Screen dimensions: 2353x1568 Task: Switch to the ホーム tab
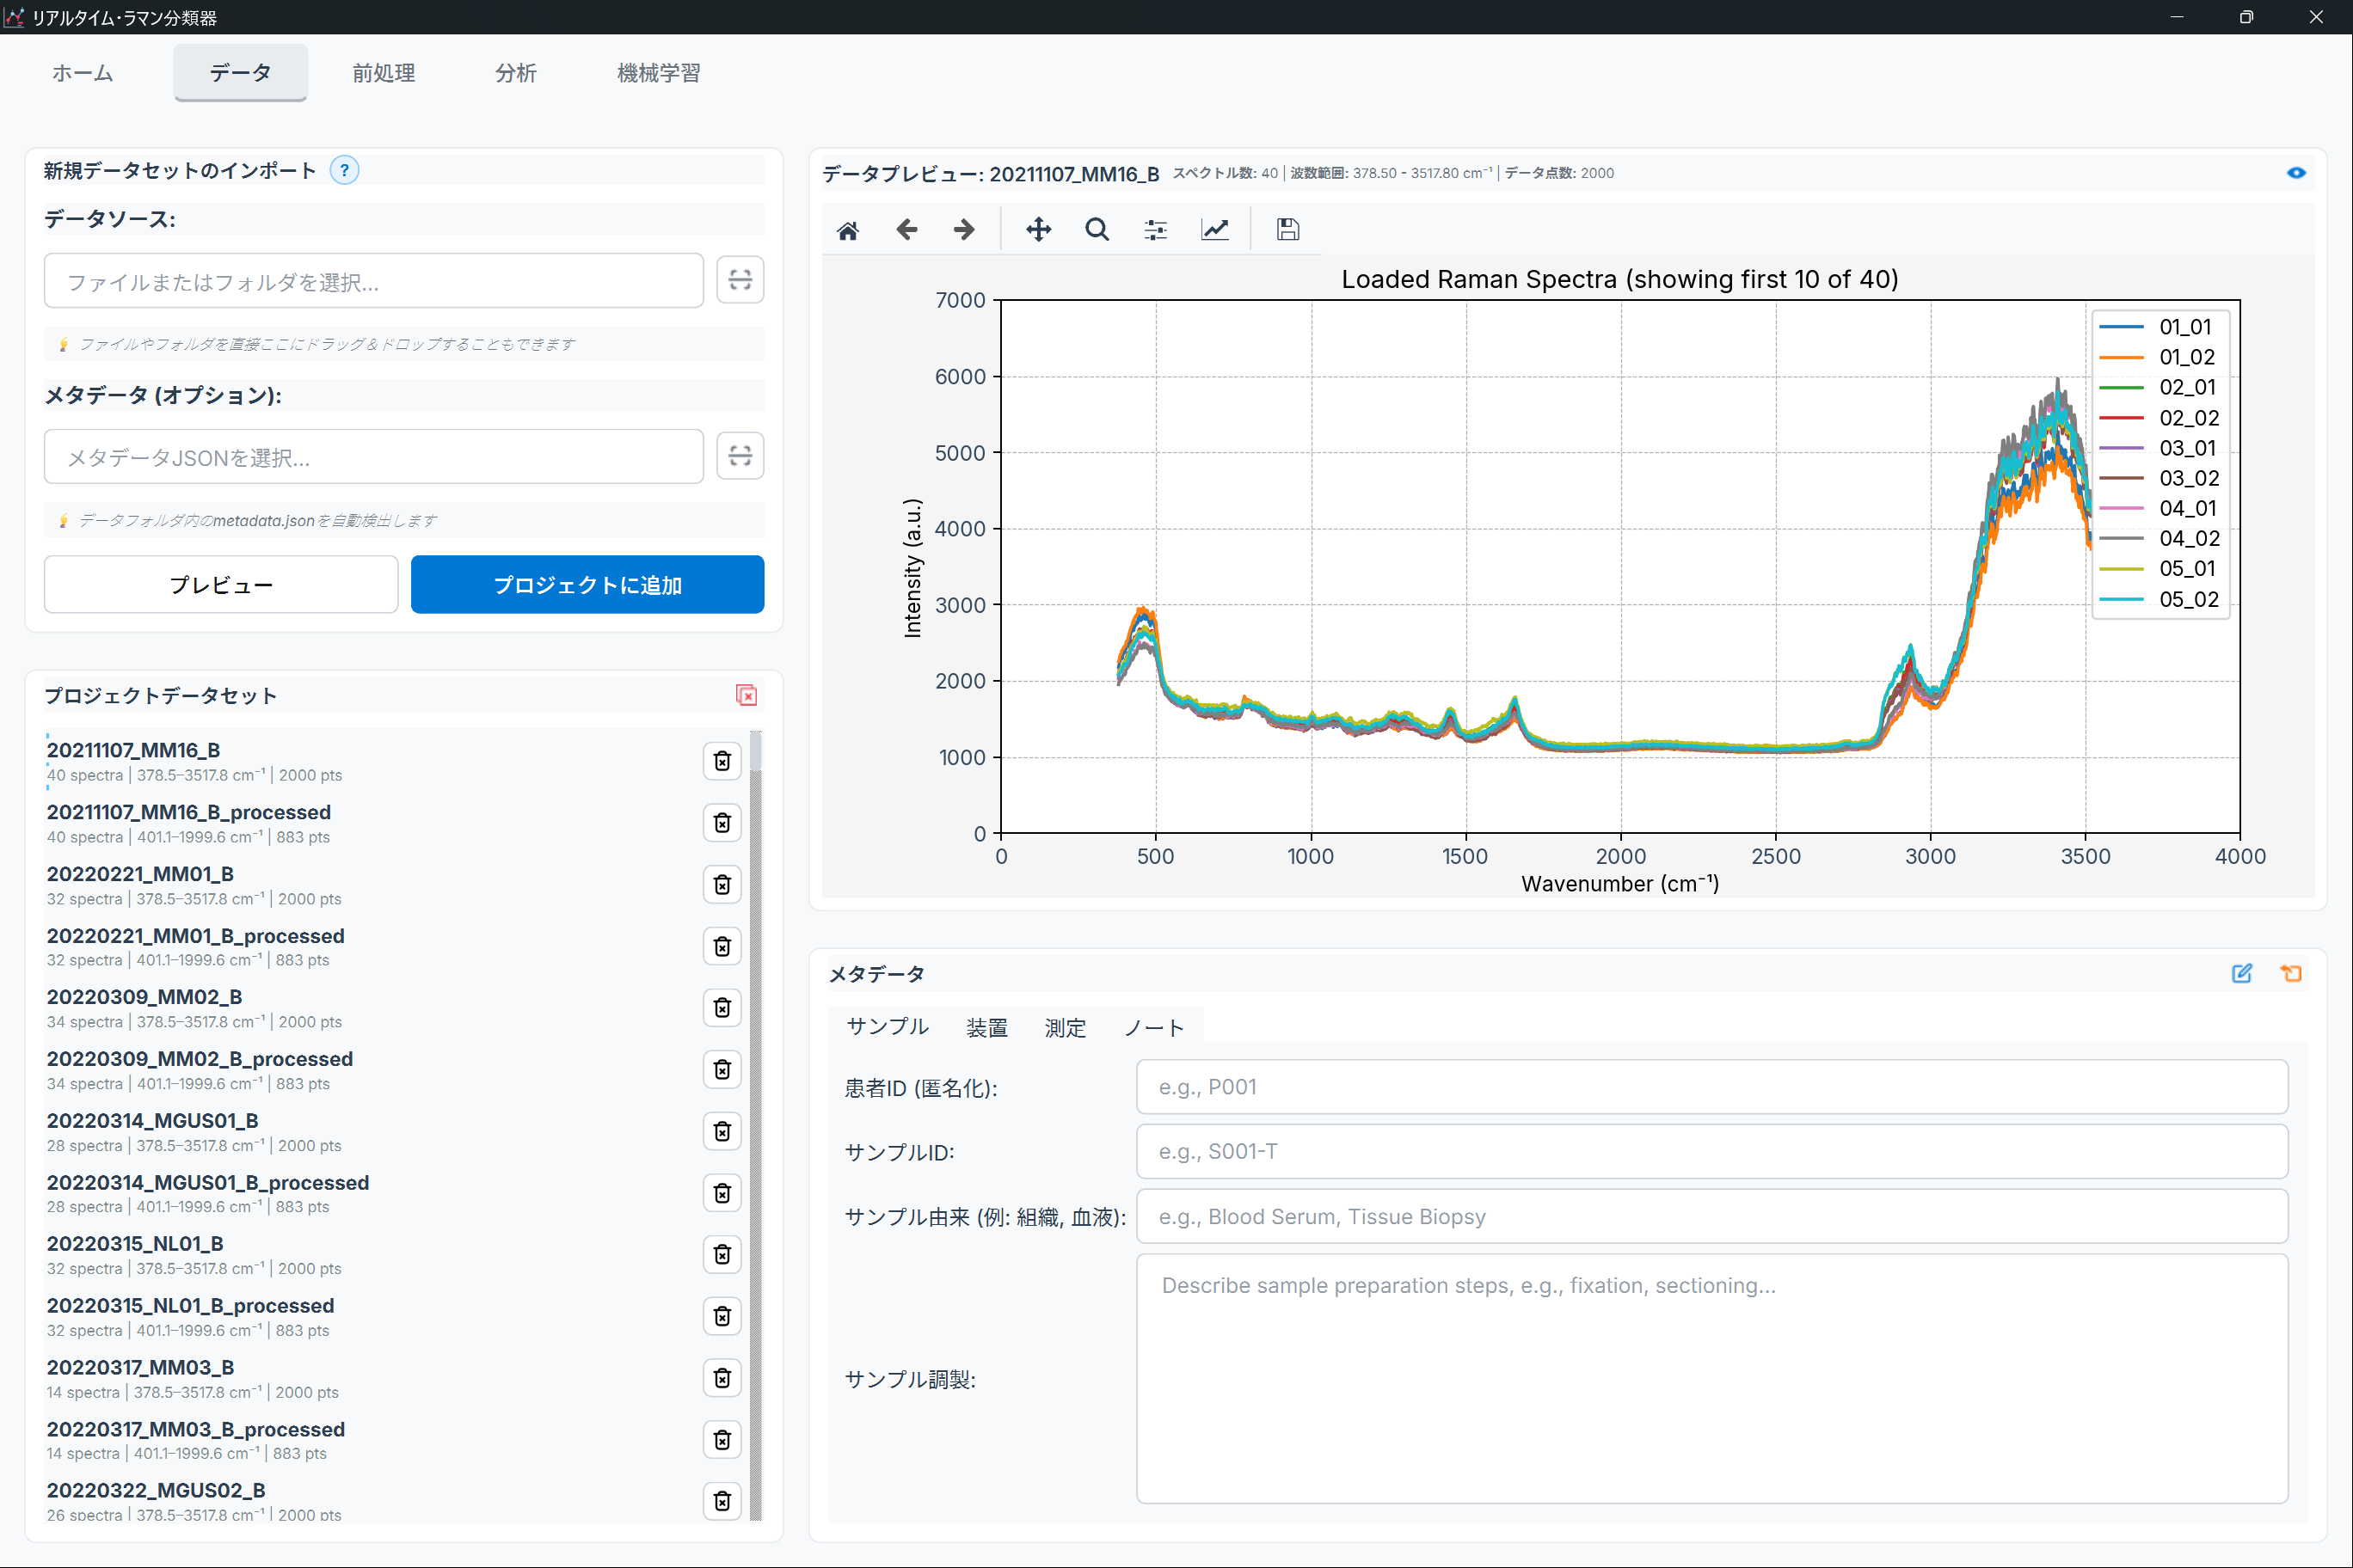click(83, 73)
